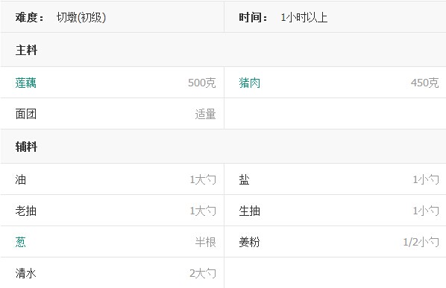Click the 450克 quantity for 猪肉
The height and width of the screenshot is (288, 446).
tap(424, 83)
